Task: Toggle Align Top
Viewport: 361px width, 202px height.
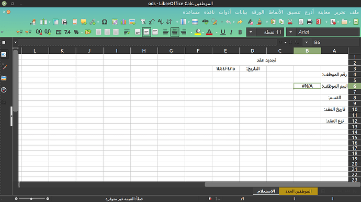Action: tap(155, 32)
